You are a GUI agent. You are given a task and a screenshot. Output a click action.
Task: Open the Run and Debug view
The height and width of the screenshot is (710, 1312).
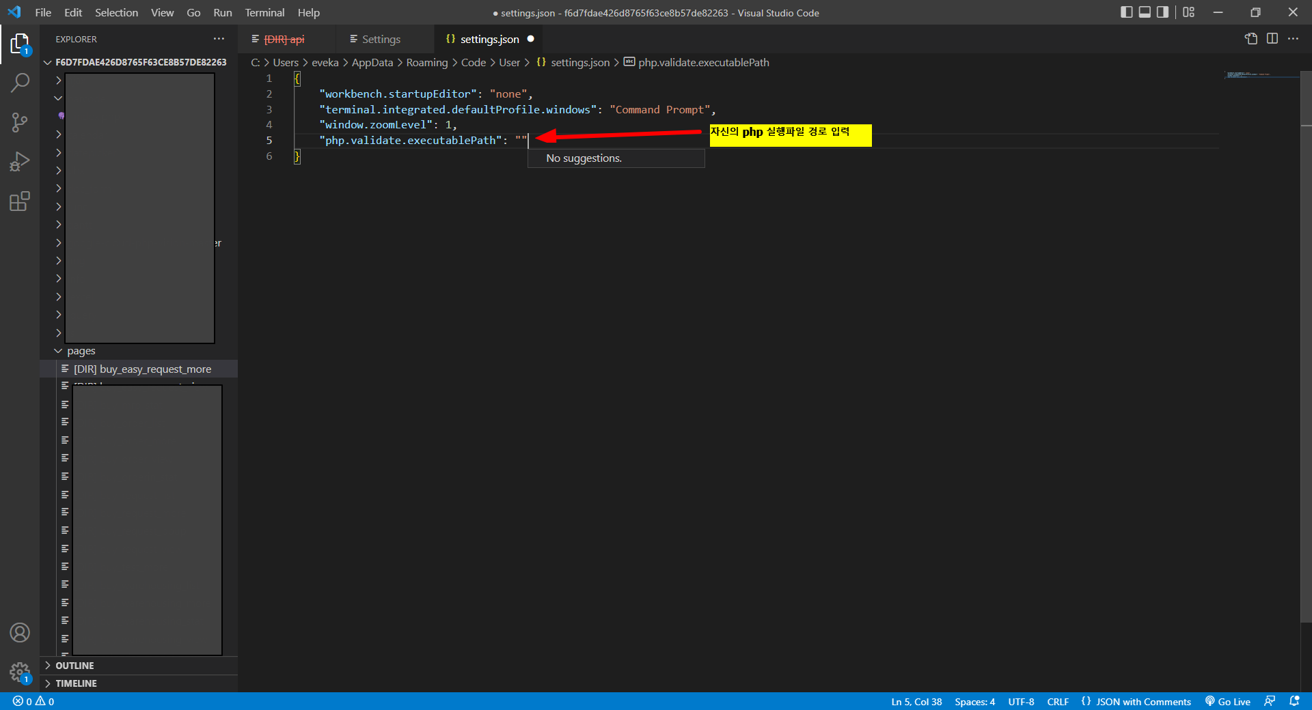click(x=20, y=161)
